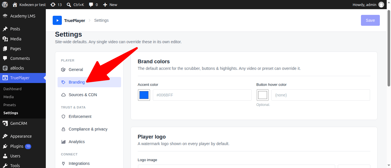Screen dimensions: 391x168
Task: Click the blue TruePlayer play logo
Action: tap(57, 20)
